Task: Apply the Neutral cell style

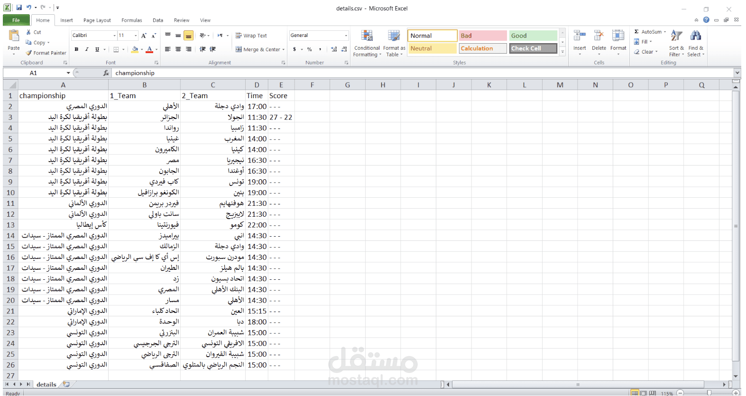Action: click(x=433, y=48)
